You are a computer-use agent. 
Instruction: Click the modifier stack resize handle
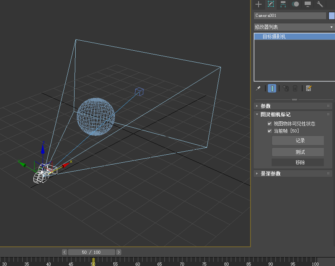pyautogui.click(x=294, y=99)
